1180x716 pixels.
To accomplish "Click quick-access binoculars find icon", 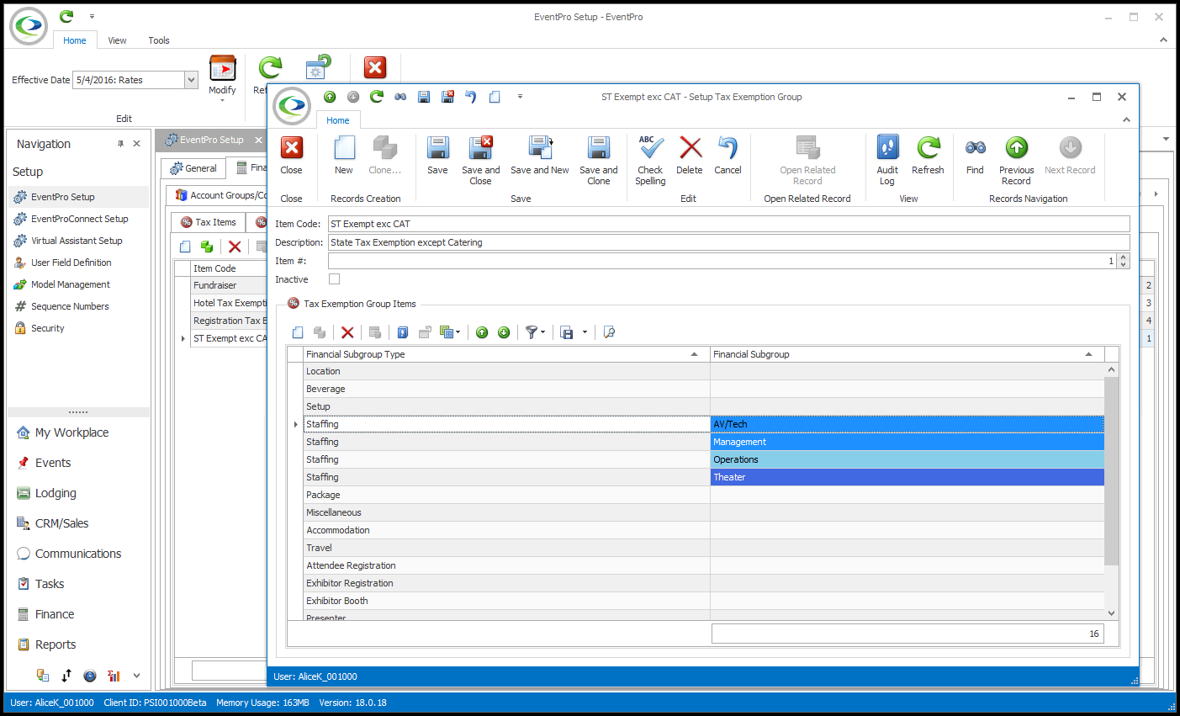I will 400,97.
